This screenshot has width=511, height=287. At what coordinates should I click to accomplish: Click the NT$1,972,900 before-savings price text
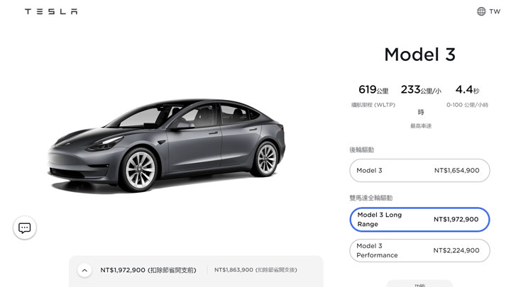pos(148,270)
